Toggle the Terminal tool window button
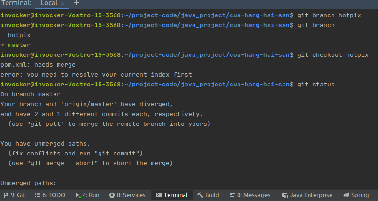 tap(171, 195)
